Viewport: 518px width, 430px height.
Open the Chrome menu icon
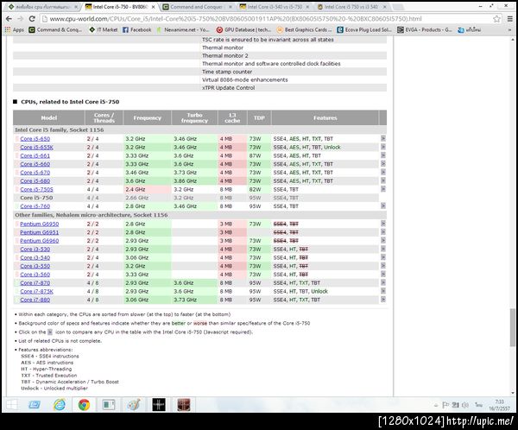click(509, 19)
